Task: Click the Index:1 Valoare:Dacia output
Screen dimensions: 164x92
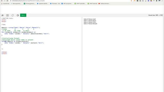Action: point(90,21)
